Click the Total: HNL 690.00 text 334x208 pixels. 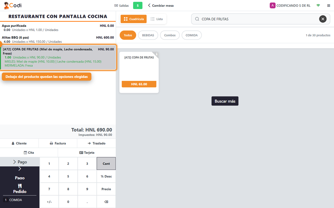pyautogui.click(x=92, y=130)
